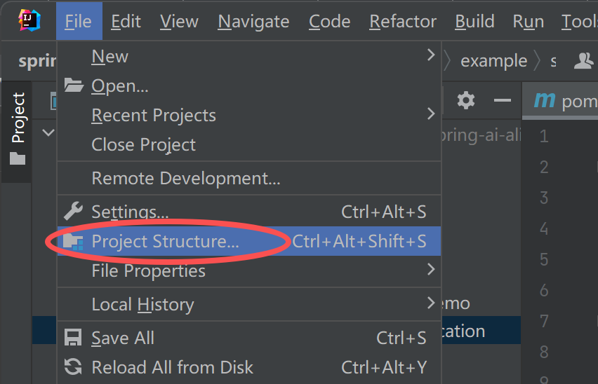Click the minimize dash icon in Project panel
This screenshot has height=384, width=598.
coord(502,100)
